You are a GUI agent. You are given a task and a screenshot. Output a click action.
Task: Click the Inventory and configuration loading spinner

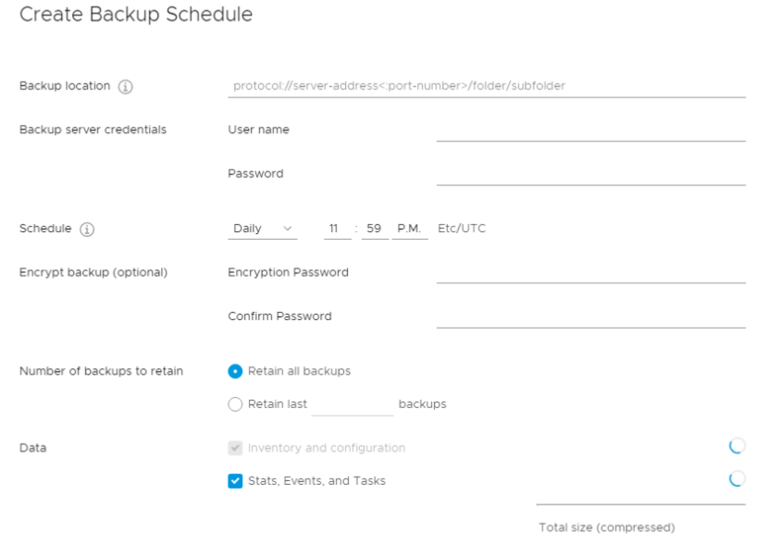(x=737, y=447)
